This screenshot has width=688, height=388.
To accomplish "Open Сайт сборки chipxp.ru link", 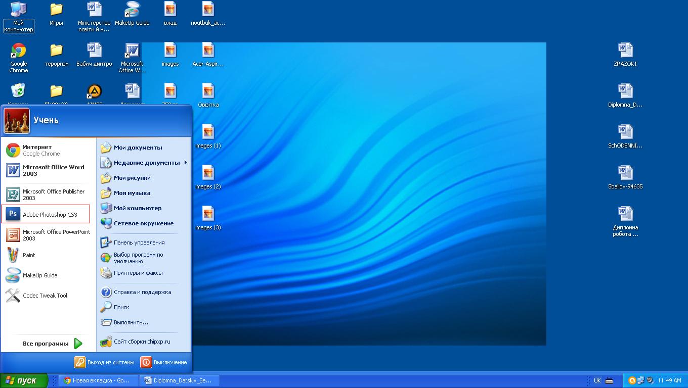I will pyautogui.click(x=144, y=342).
